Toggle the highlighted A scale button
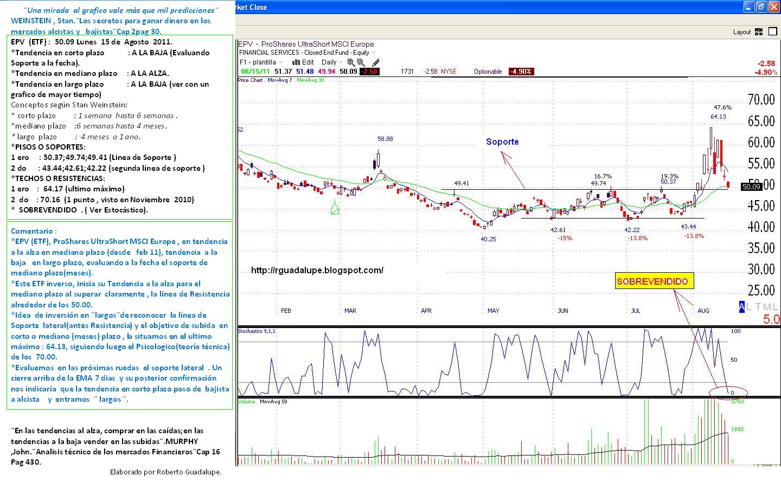This screenshot has width=781, height=488. point(742,307)
